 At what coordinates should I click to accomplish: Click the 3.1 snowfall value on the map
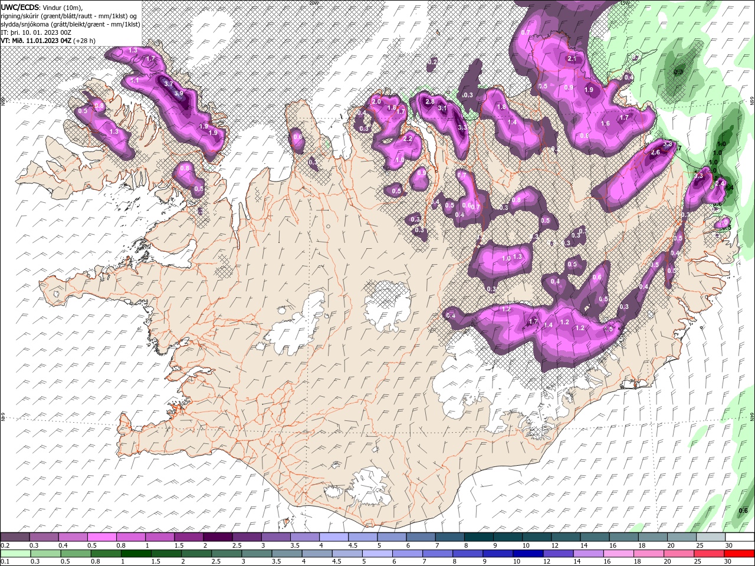coord(442,108)
